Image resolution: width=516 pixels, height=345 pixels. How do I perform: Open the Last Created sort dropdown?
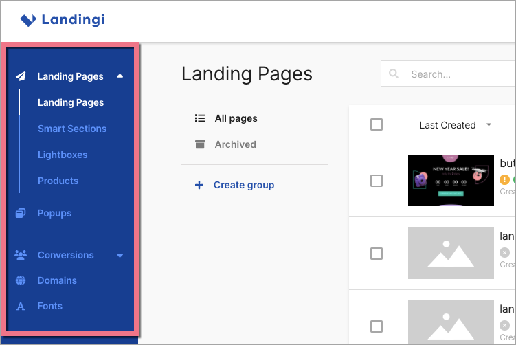pyautogui.click(x=455, y=125)
